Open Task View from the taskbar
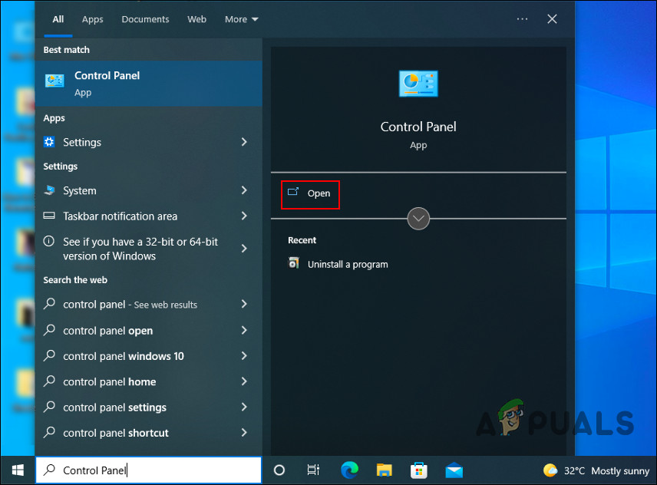This screenshot has height=485, width=657. click(x=313, y=470)
